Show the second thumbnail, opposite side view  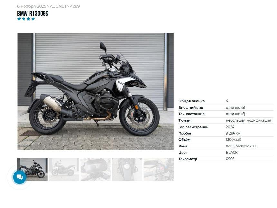(x=64, y=169)
